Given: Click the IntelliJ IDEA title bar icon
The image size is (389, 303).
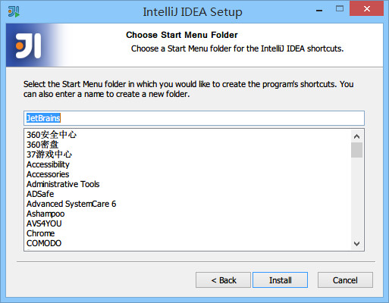Looking at the screenshot, I should click(14, 11).
